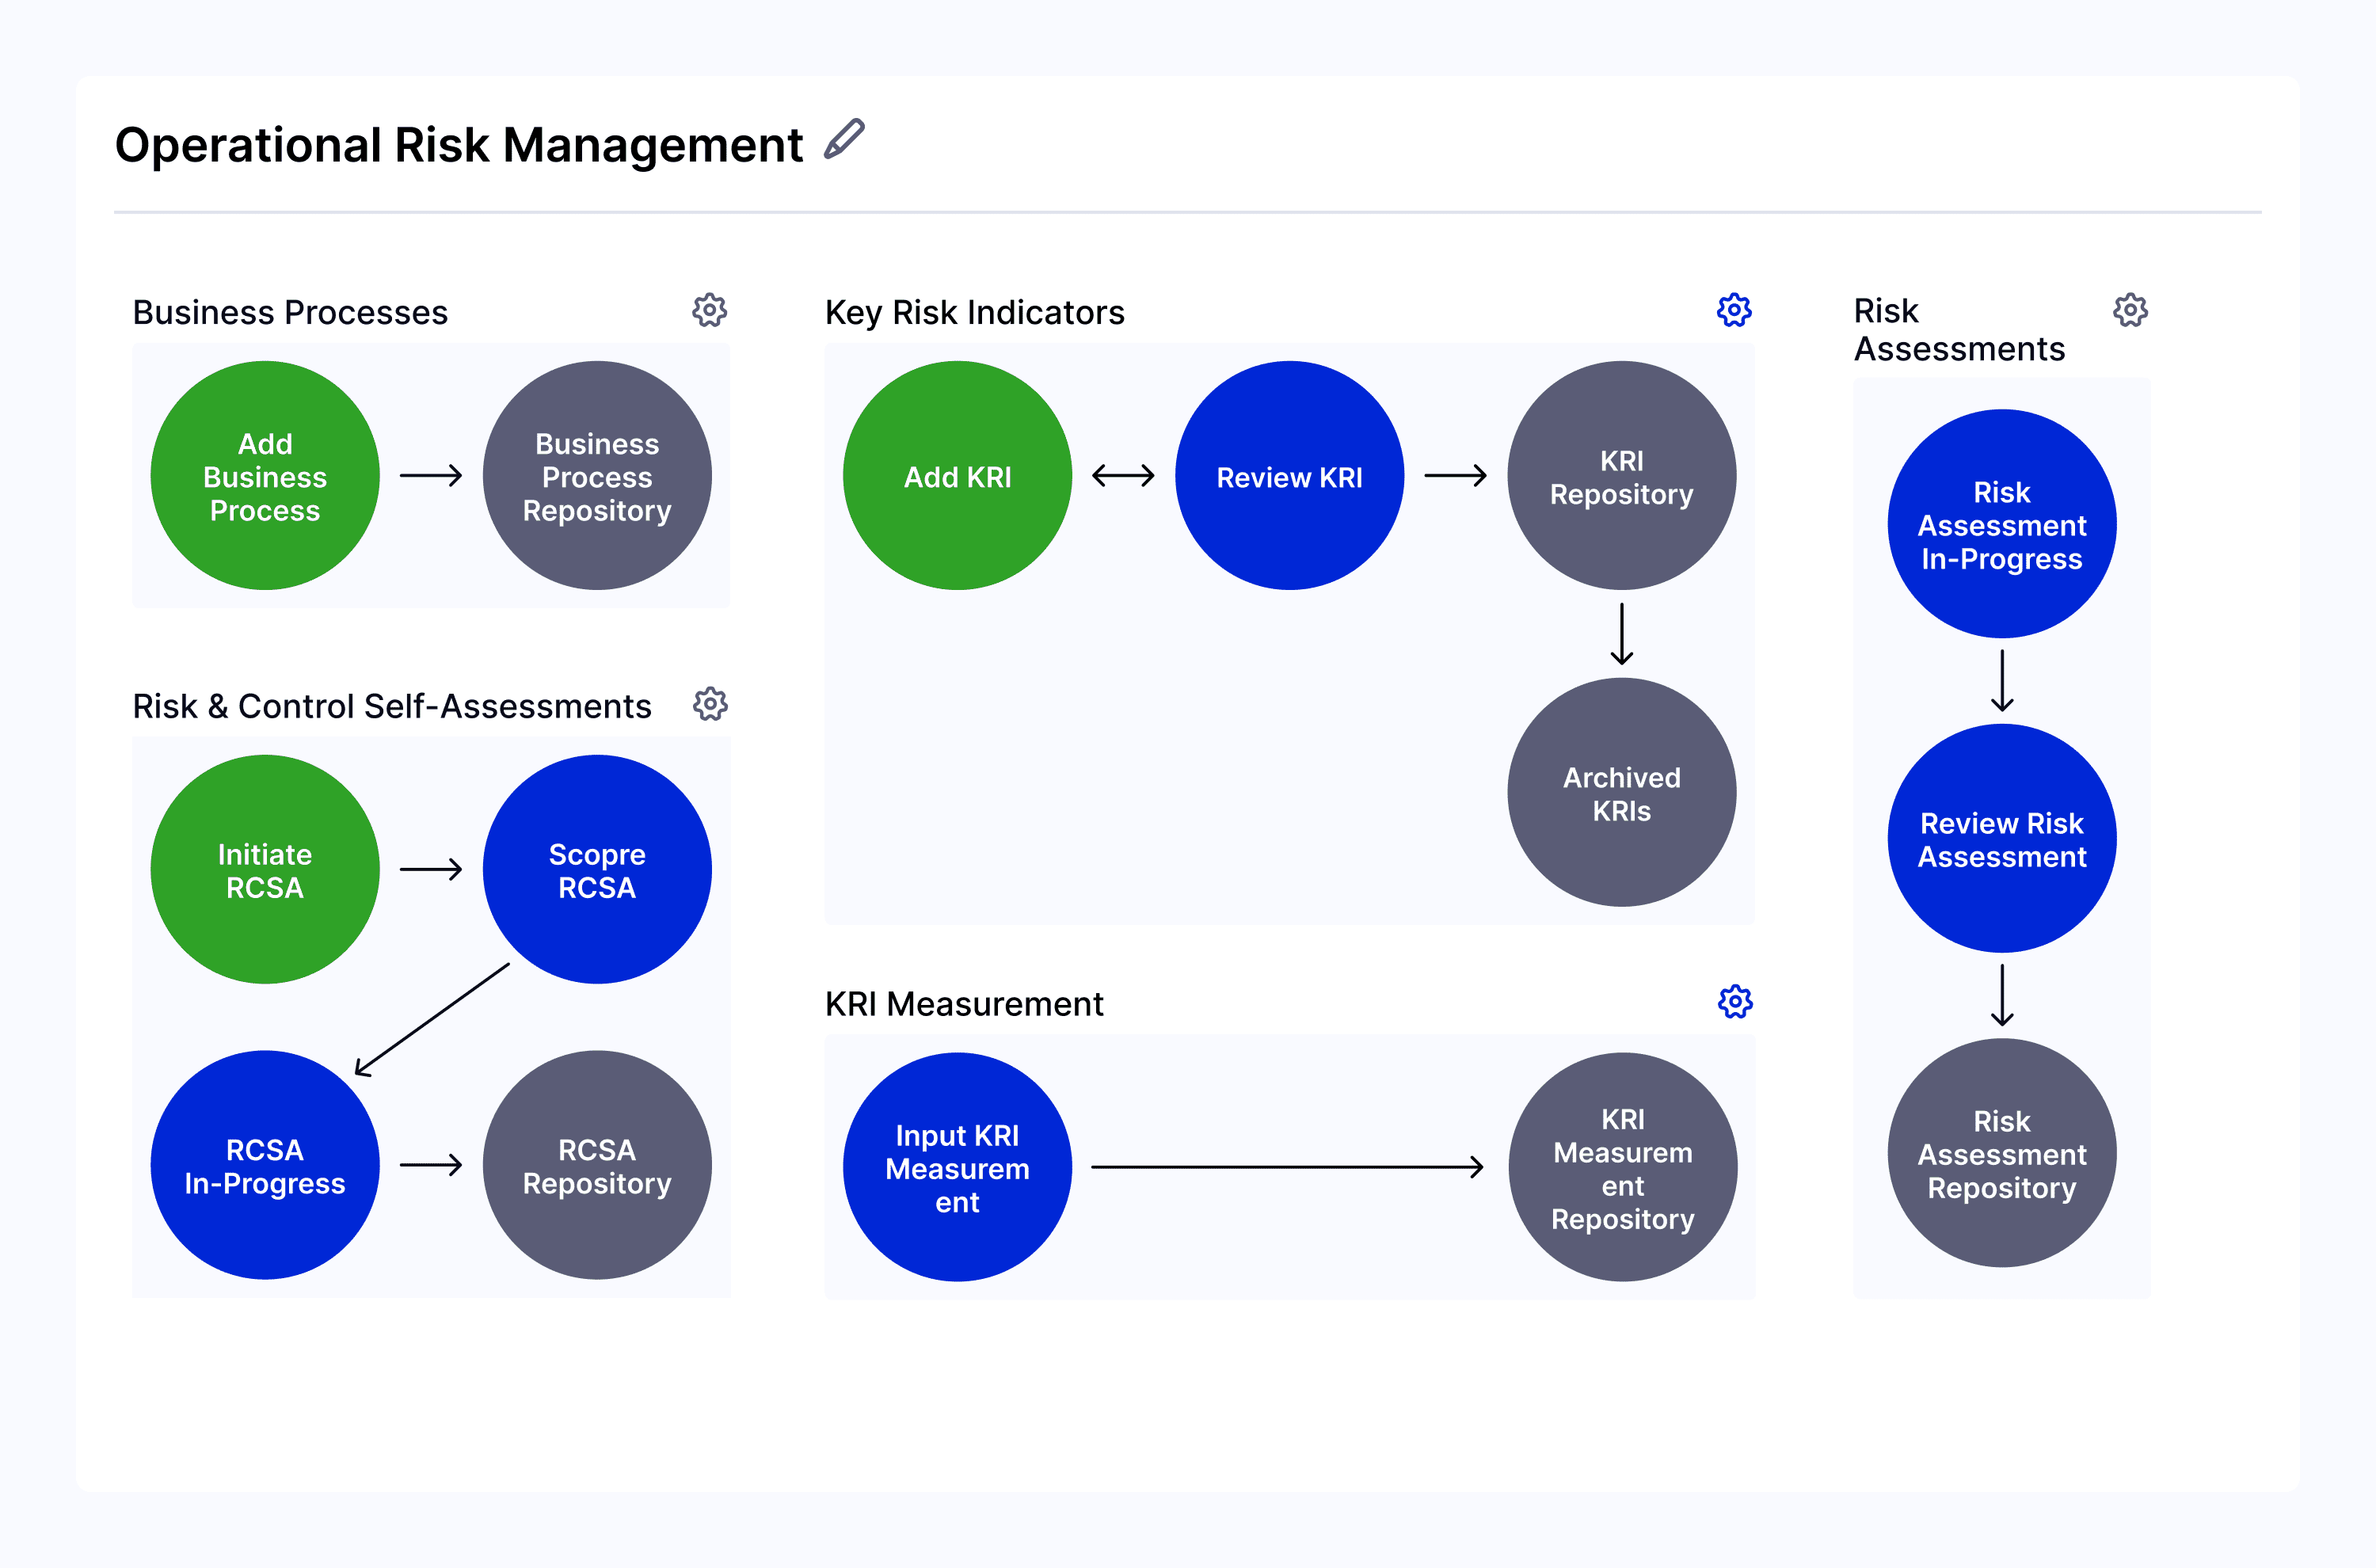Click the Input KRI Measurement node

[957, 1166]
